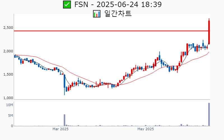This screenshot has width=224, height=140.
Task: Click the 5M volume axis label
Action: (x=11, y=115)
